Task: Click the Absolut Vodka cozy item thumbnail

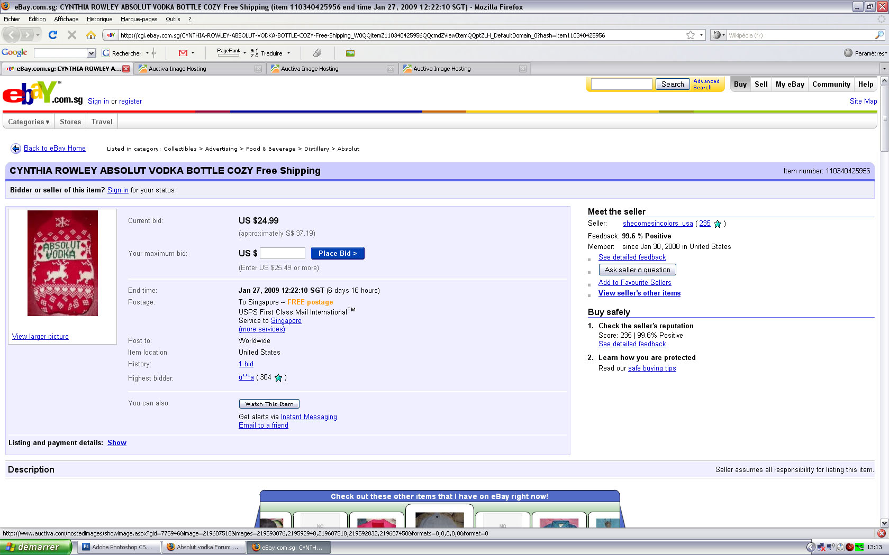Action: (62, 263)
